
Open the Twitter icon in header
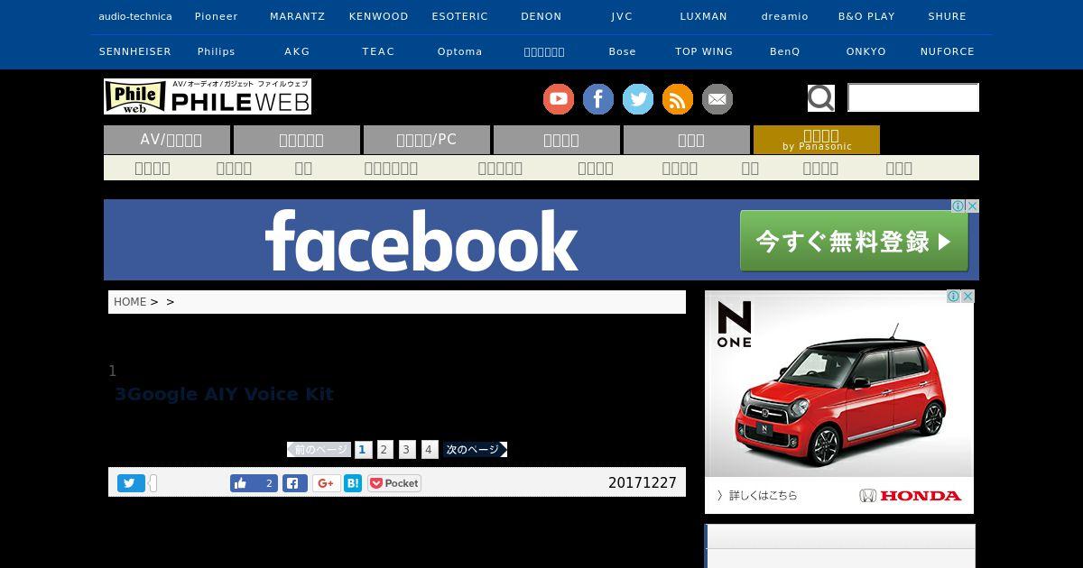[x=638, y=99]
